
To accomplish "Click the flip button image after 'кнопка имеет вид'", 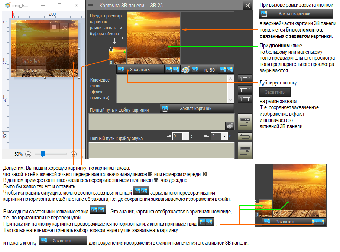I will pos(98,209).
